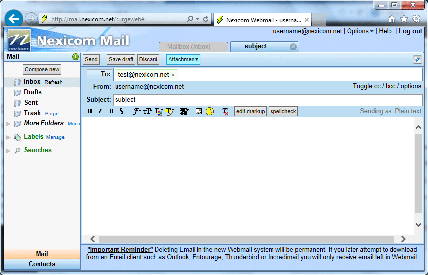Refresh the Inbox
Screen dimensions: 428x275
[53, 82]
